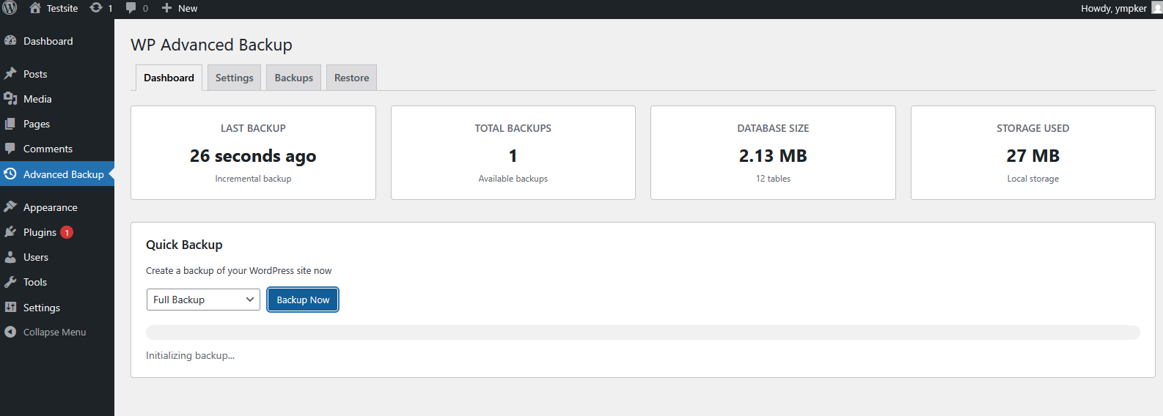
Task: Click the "Incremental backup" label
Action: pos(253,179)
